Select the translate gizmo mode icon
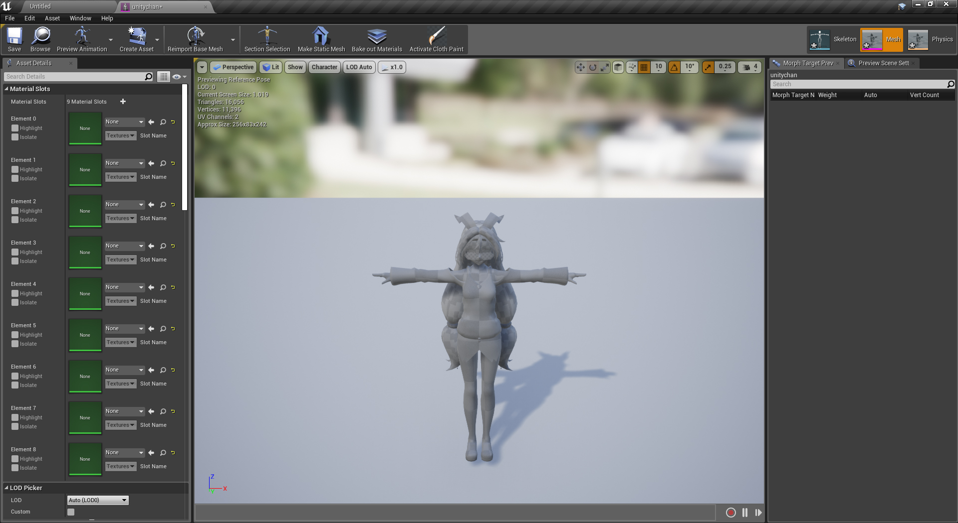958x523 pixels. tap(580, 67)
